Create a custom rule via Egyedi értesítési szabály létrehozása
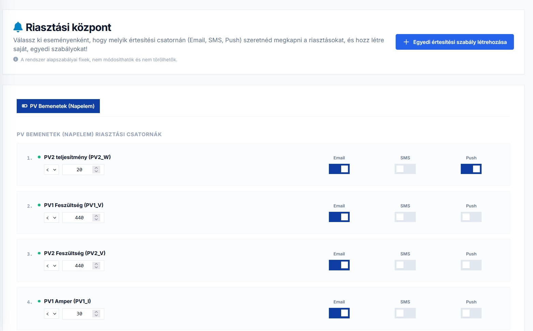This screenshot has width=533, height=331. tap(455, 42)
